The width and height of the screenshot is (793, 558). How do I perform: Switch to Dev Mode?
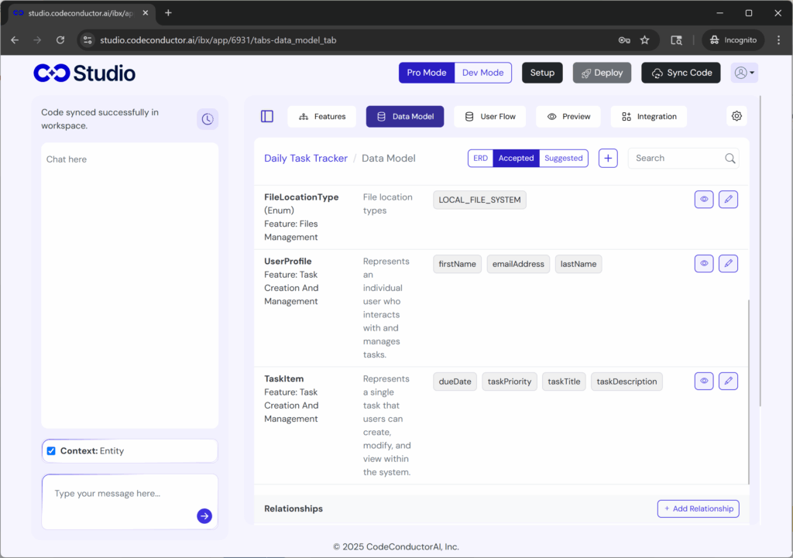tap(482, 72)
